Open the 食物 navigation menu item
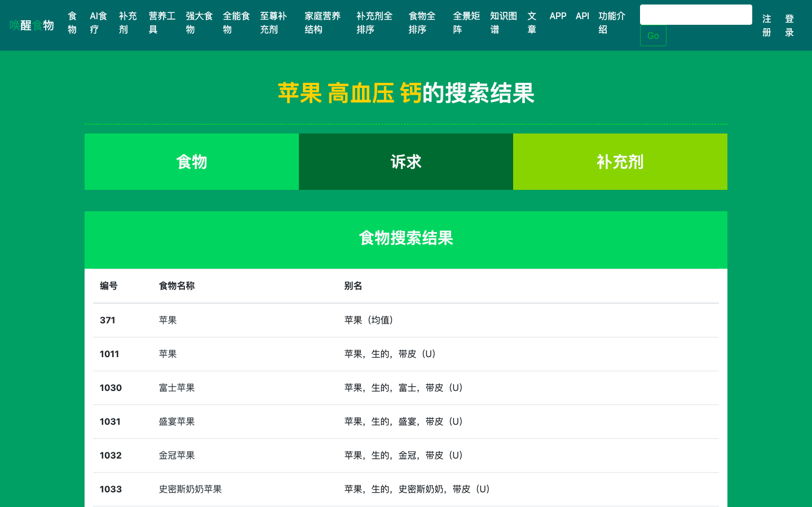Viewport: 812px width, 507px height. [x=72, y=23]
